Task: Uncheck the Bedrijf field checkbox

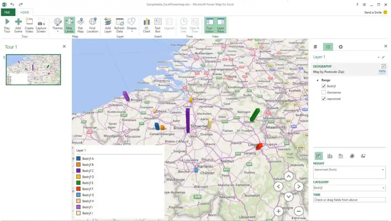Action: 324,86
